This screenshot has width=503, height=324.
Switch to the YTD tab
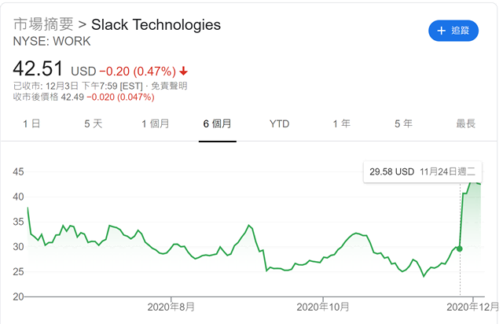tap(279, 123)
